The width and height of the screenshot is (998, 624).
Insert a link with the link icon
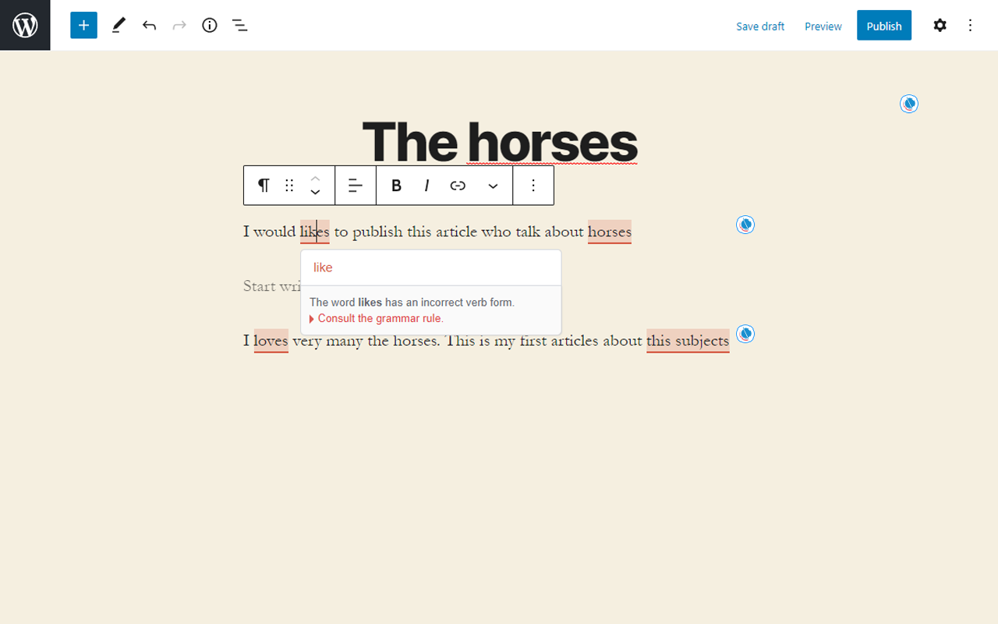(x=458, y=185)
